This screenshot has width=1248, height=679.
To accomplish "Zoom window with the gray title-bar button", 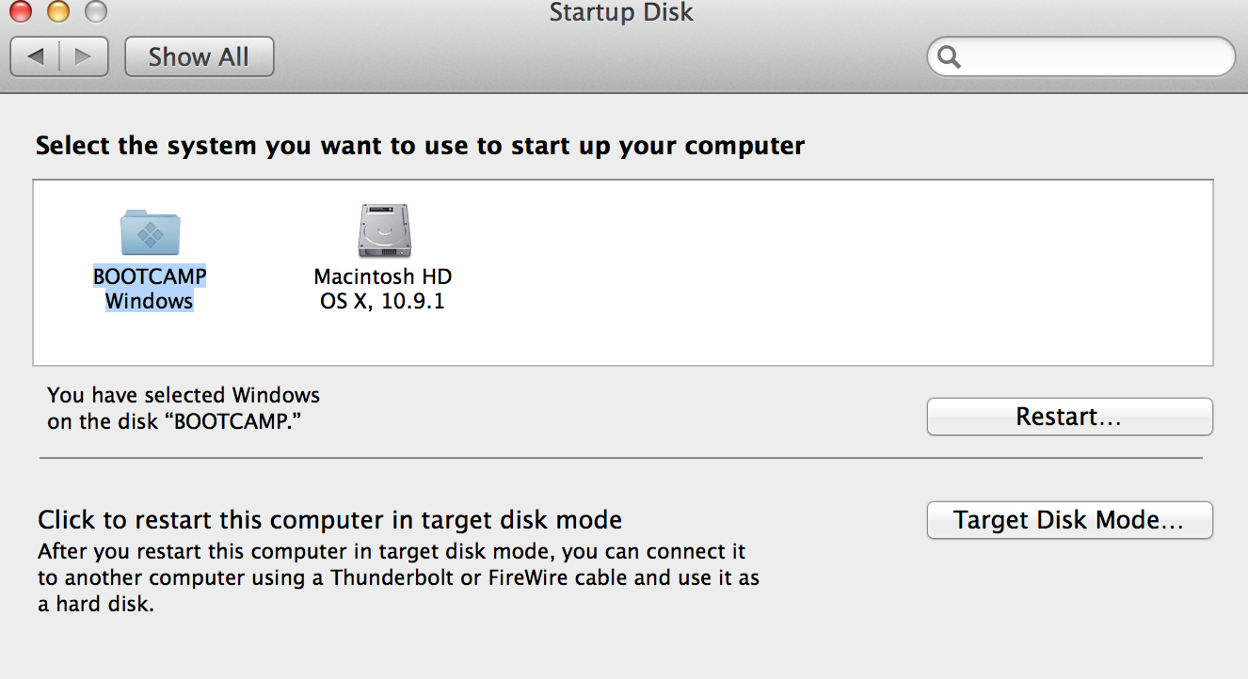I will 95,12.
